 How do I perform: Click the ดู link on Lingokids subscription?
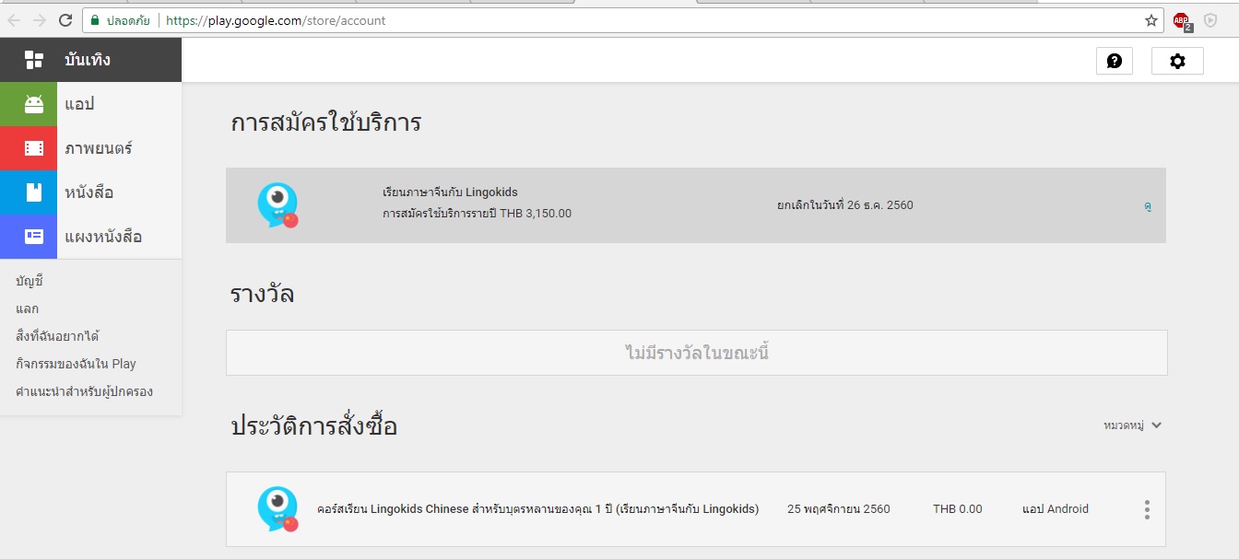[1148, 205]
